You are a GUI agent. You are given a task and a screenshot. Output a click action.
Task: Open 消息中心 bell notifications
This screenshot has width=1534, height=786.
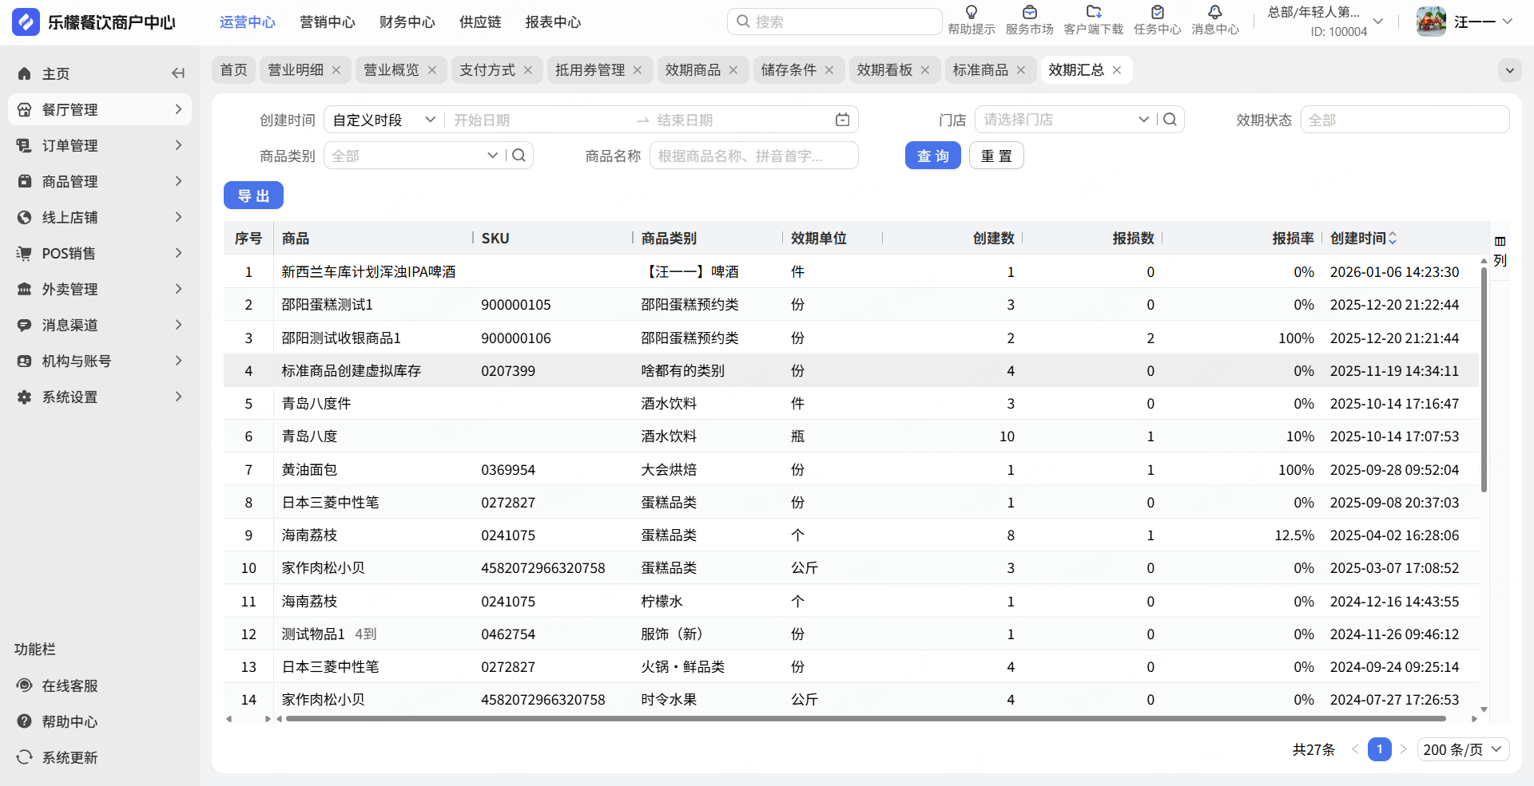pos(1214,13)
